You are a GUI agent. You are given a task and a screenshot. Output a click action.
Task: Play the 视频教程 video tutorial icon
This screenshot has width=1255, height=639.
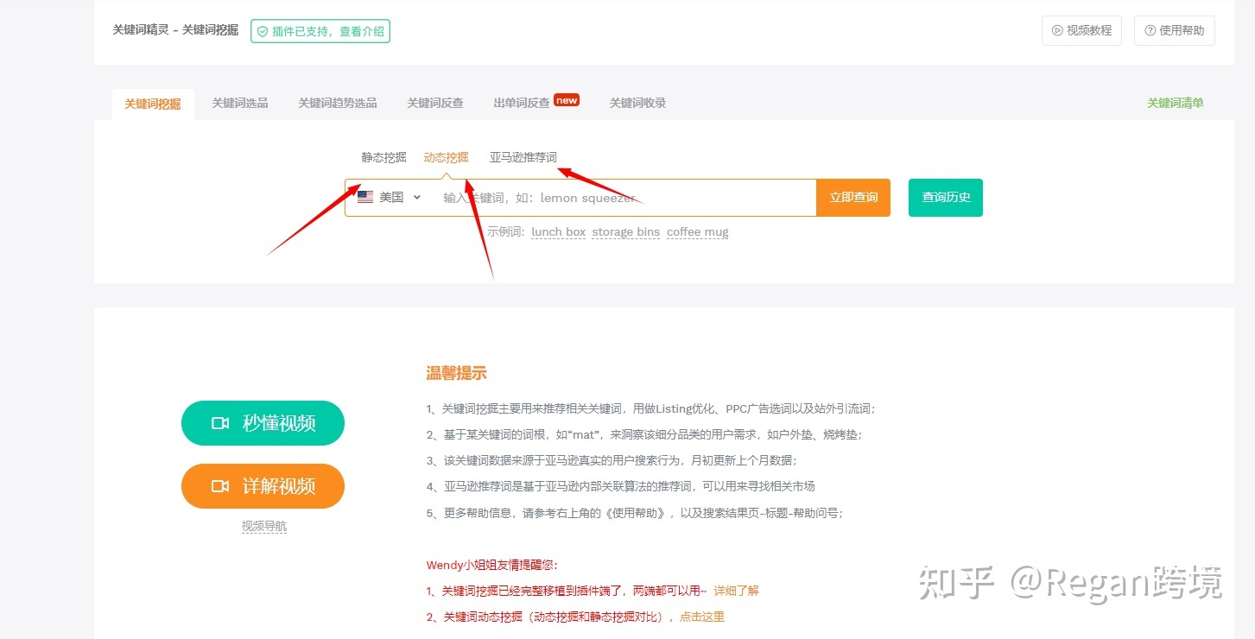[1057, 30]
